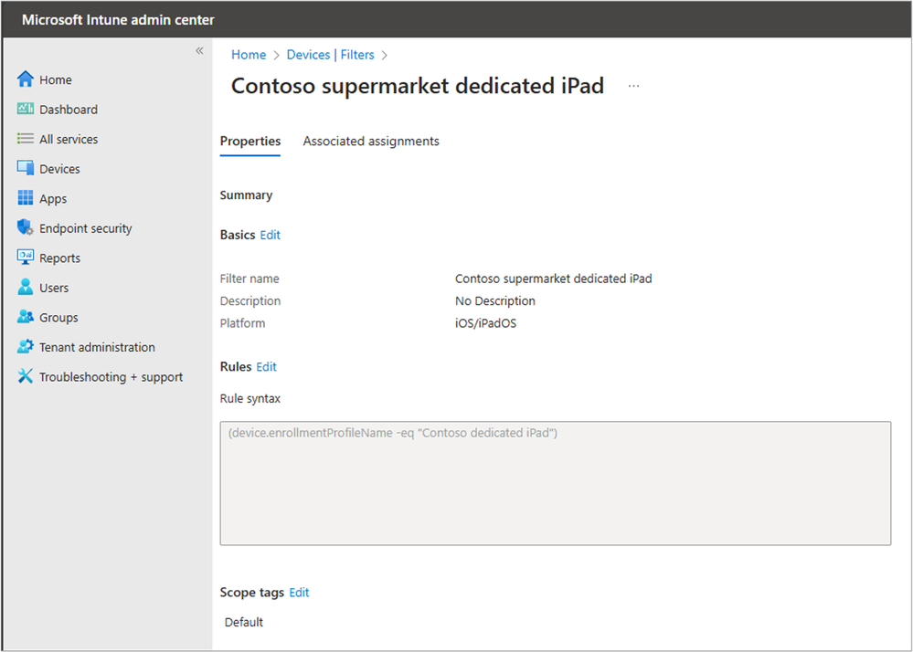Open the Dashboard chart icon
This screenshot has height=652, width=913.
(26, 110)
